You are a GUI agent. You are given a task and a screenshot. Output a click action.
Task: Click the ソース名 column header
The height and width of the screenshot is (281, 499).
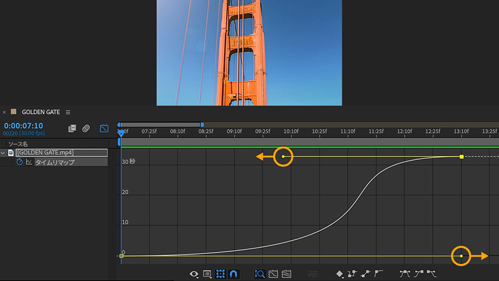tap(18, 144)
